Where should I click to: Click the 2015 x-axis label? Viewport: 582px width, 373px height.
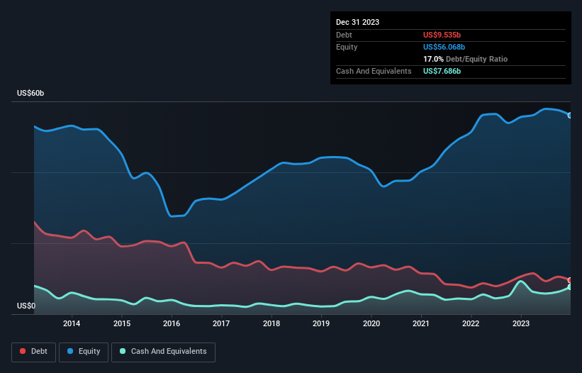tap(122, 323)
